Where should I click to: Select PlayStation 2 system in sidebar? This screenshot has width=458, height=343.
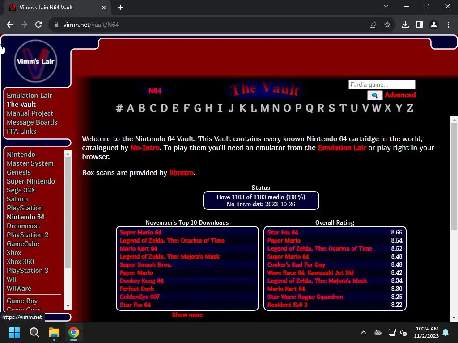point(27,235)
